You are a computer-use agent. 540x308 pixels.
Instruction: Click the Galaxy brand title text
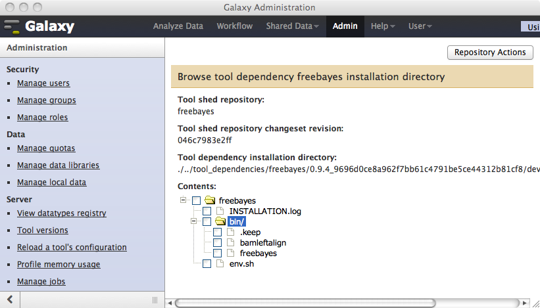click(49, 26)
